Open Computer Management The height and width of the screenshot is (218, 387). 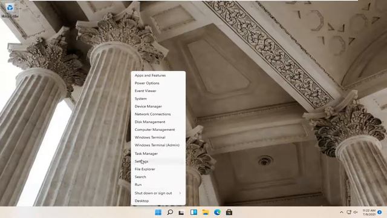click(x=158, y=130)
